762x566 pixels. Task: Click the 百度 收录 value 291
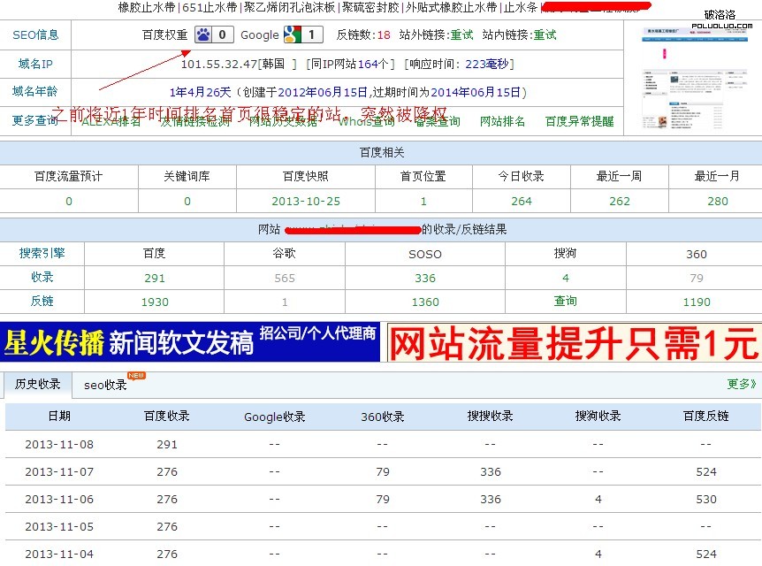pyautogui.click(x=155, y=279)
